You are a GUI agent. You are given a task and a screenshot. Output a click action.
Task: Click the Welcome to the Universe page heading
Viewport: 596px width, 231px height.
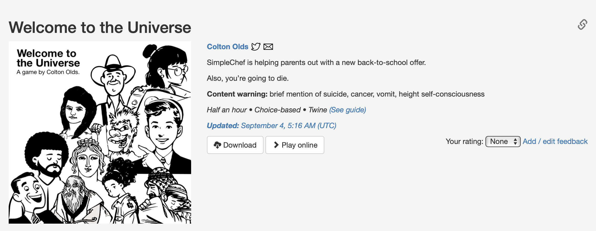100,27
